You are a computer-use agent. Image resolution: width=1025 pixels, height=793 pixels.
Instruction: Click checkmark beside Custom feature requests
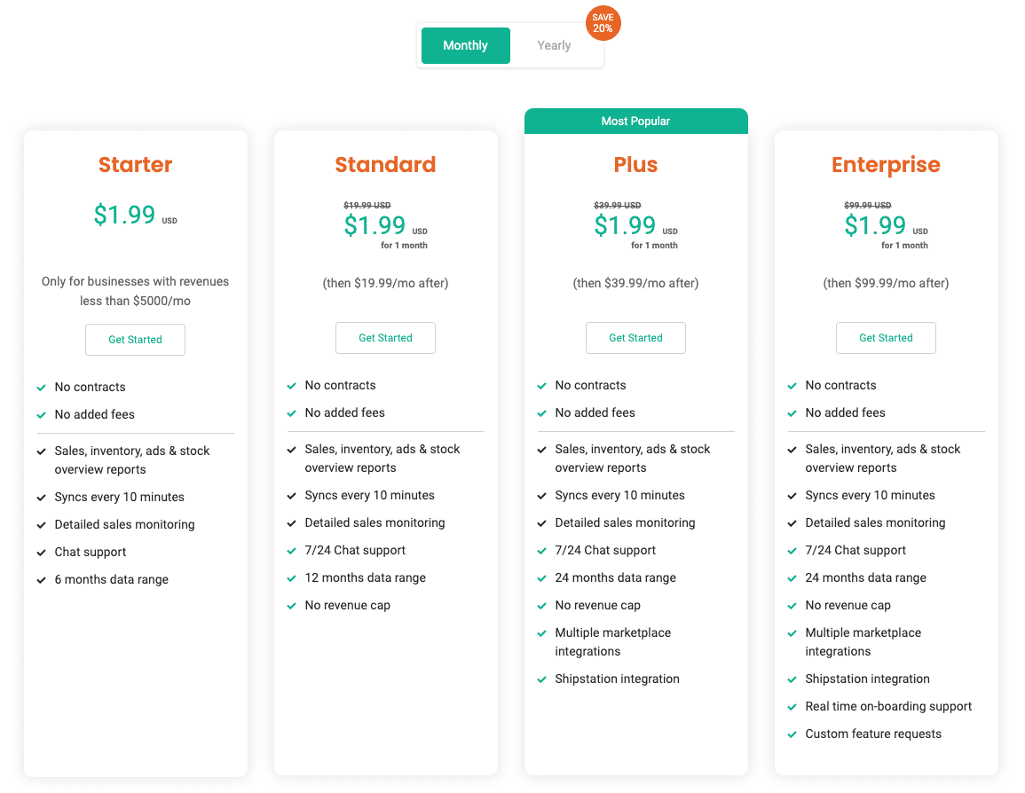792,734
